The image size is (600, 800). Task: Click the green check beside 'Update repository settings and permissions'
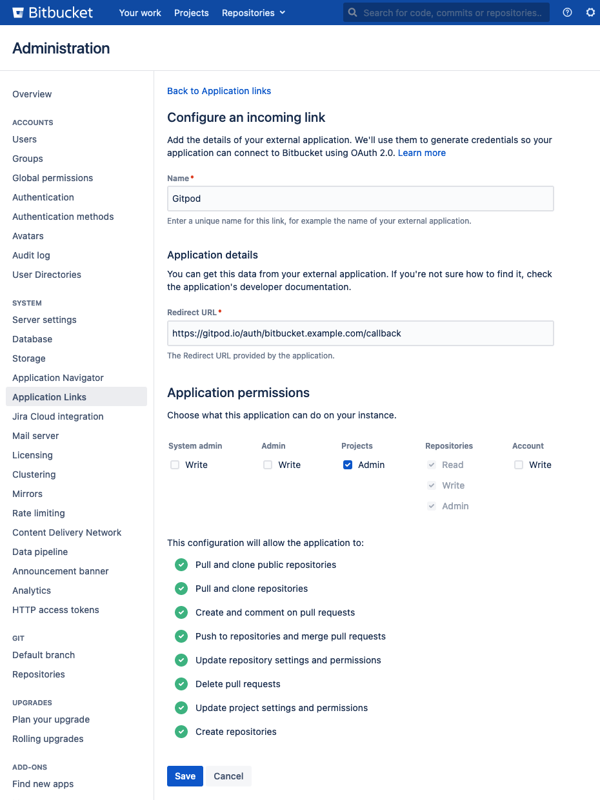coord(181,660)
